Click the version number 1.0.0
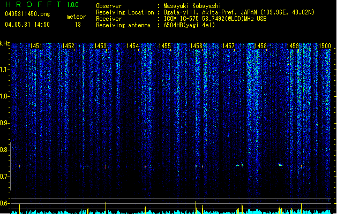The width and height of the screenshot is (337, 214). 73,5
